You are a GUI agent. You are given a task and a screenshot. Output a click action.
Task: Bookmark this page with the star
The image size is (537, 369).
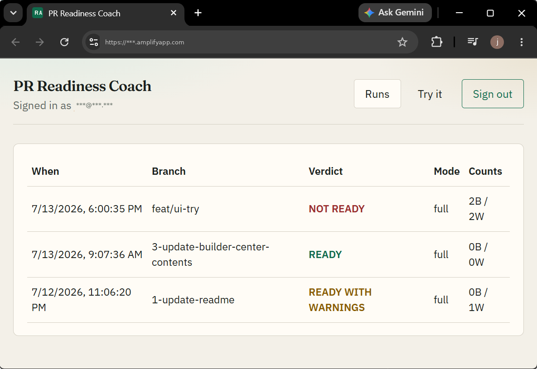(402, 42)
